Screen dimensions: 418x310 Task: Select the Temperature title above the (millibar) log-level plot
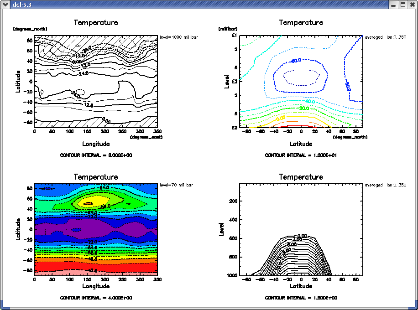click(301, 23)
